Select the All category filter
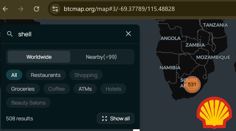This screenshot has height=131, width=236. 14,75
